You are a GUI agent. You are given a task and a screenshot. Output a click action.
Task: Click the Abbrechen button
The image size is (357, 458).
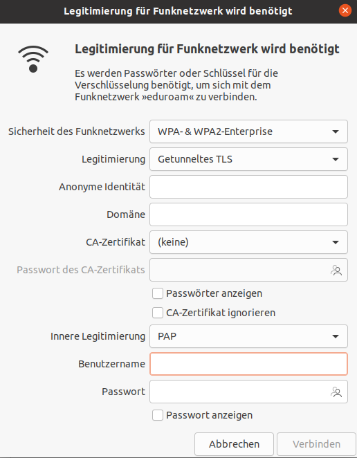tap(234, 444)
